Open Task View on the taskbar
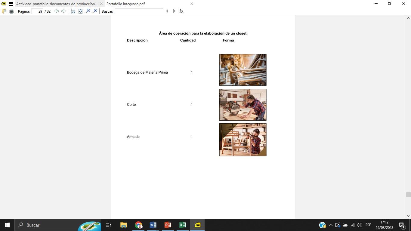Screen dimensions: 411x231 point(108,225)
